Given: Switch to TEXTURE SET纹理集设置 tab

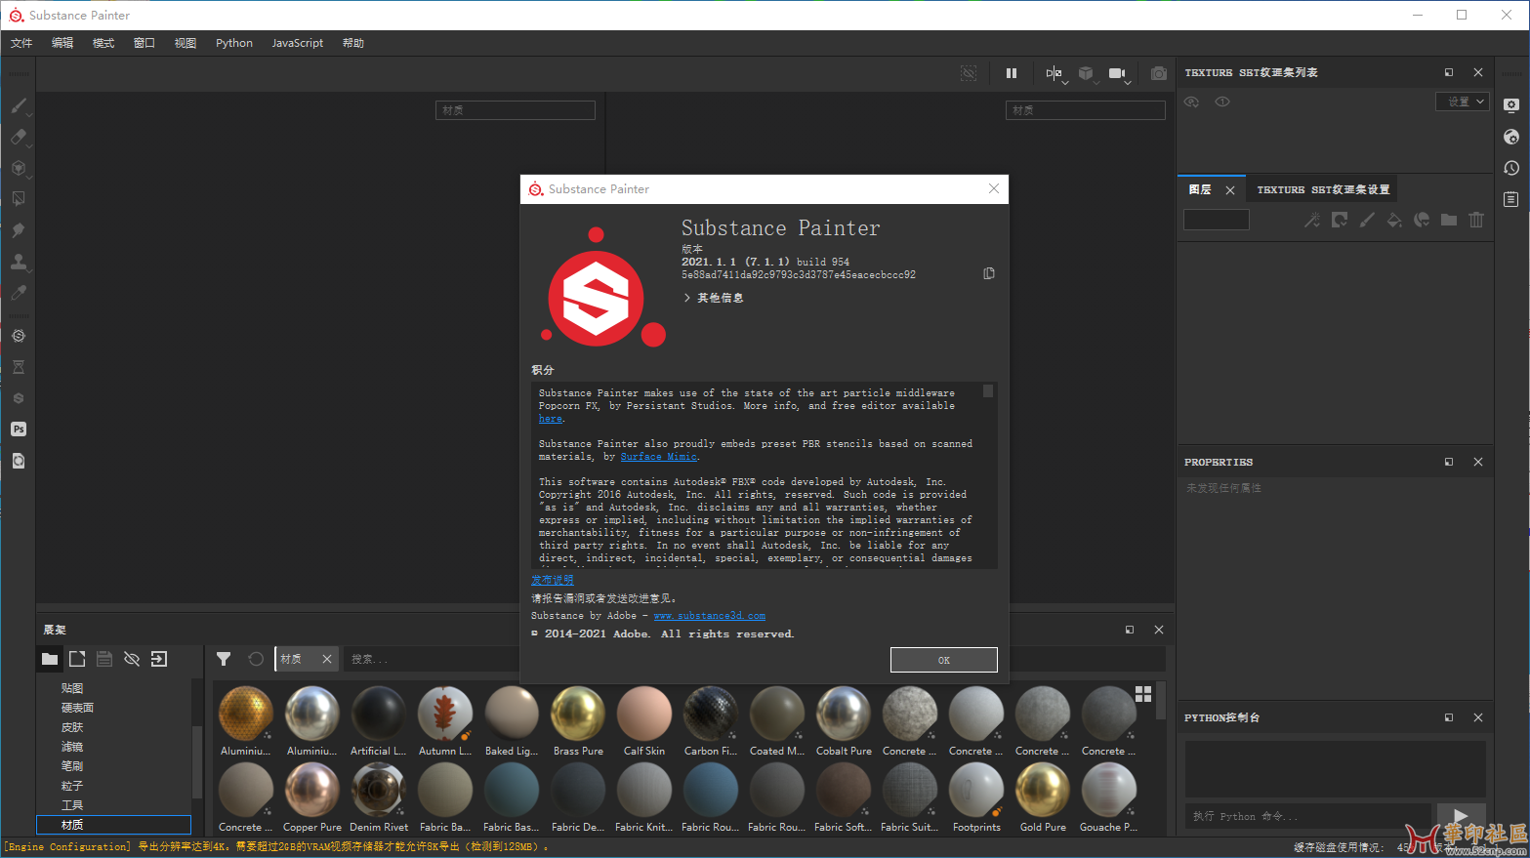Looking at the screenshot, I should 1323,189.
